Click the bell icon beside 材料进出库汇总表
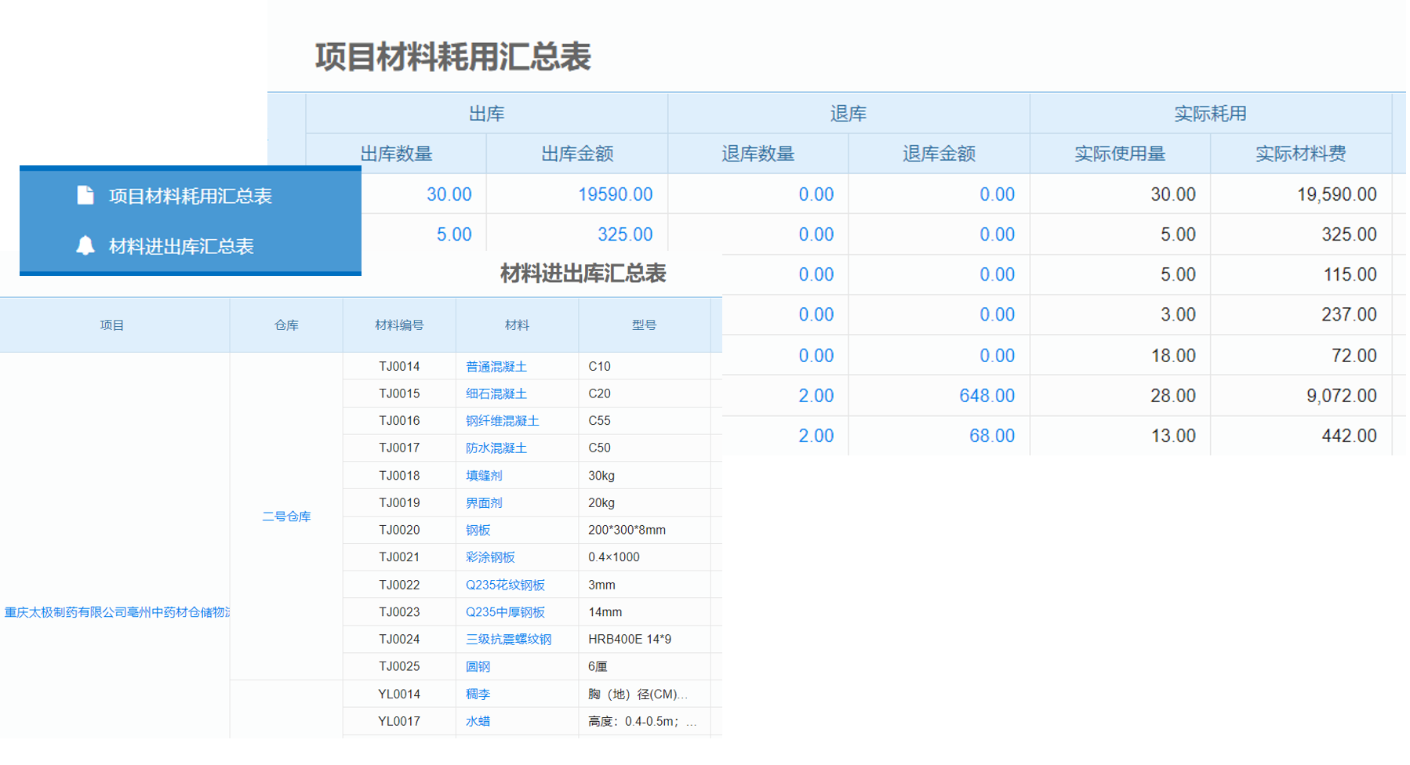Image resolution: width=1410 pixels, height=765 pixels. [x=85, y=246]
